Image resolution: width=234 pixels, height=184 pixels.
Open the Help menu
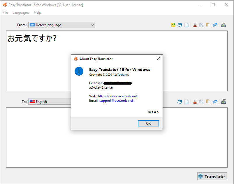point(37,12)
